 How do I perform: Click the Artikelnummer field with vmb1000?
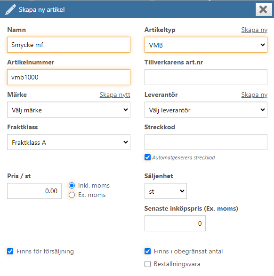tap(69, 77)
